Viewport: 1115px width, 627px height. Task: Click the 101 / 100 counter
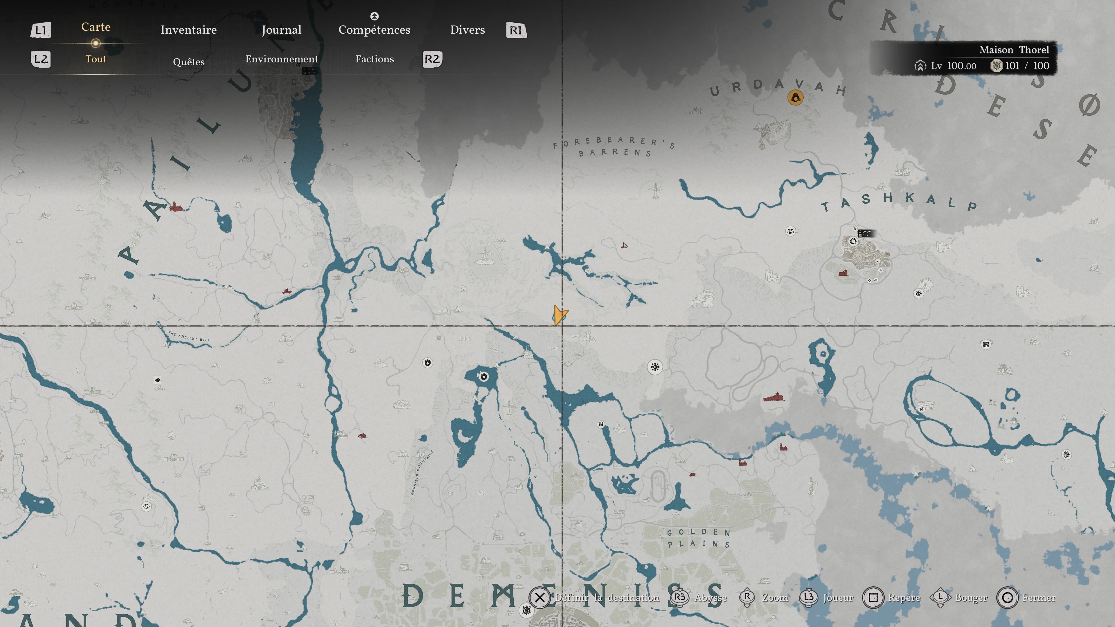click(1027, 66)
